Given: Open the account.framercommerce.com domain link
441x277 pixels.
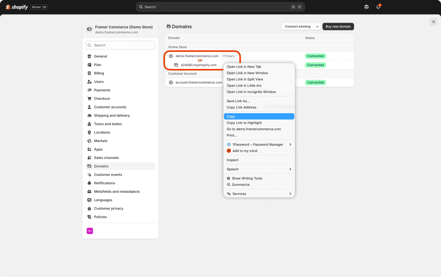Looking at the screenshot, I should (199, 83).
